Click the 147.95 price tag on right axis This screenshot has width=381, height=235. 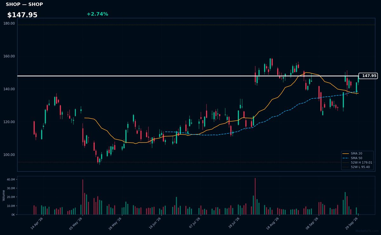(368, 76)
